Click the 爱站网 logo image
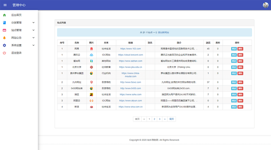This screenshot has height=150, width=271. [x=91, y=61]
